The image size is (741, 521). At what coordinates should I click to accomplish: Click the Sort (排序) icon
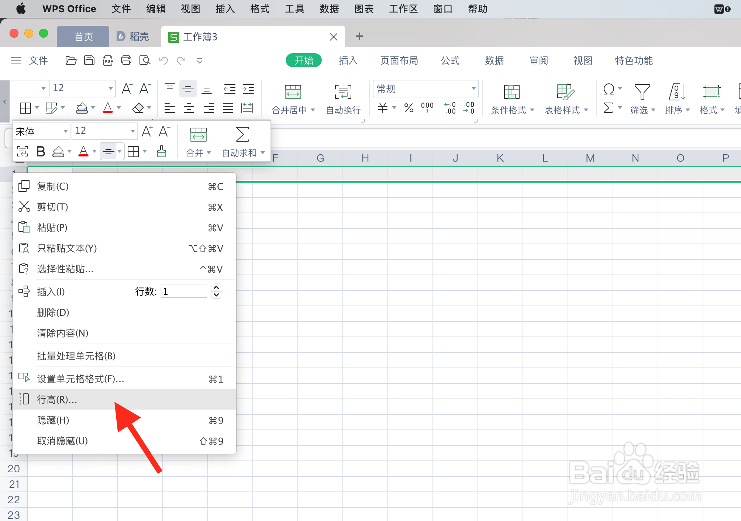pyautogui.click(x=677, y=92)
